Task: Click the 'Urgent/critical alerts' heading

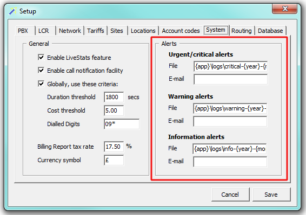Action: (201, 54)
